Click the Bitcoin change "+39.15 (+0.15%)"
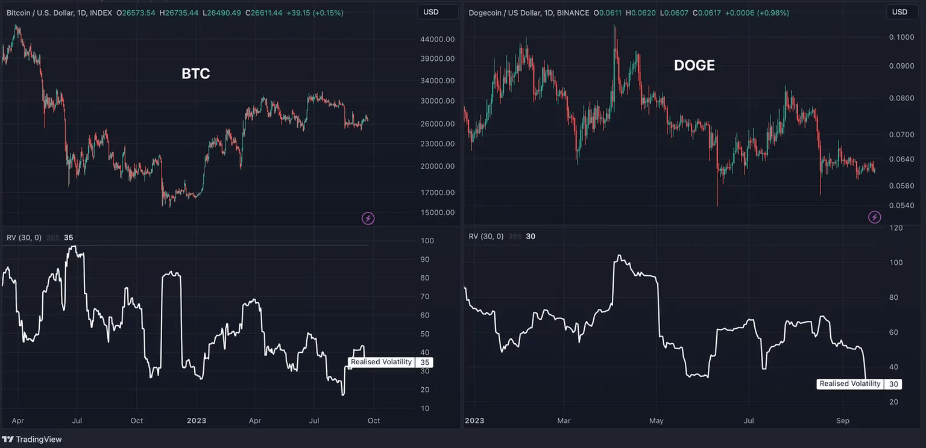This screenshot has height=448, width=926. coord(315,13)
